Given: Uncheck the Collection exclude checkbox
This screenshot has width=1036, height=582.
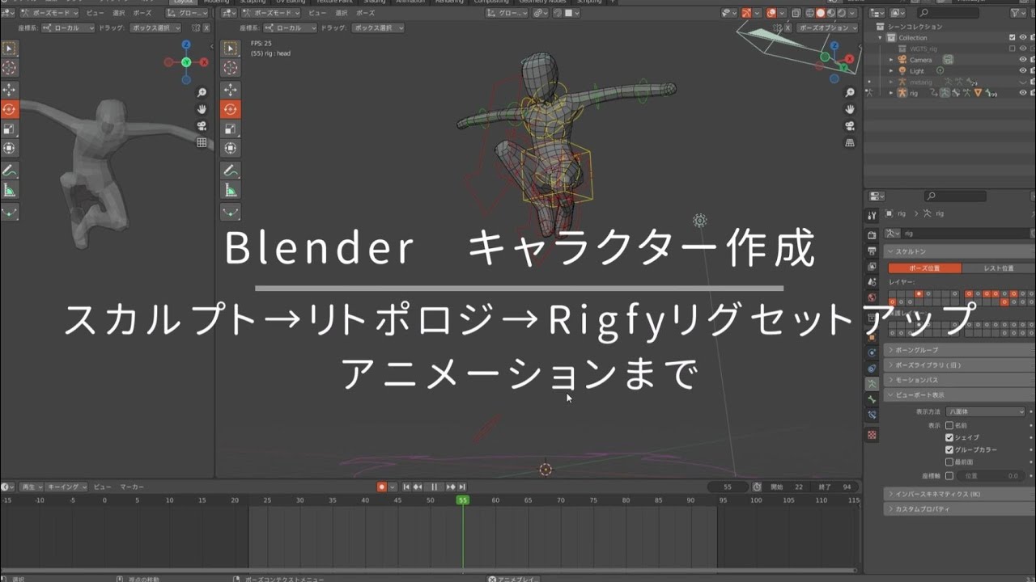Looking at the screenshot, I should 1012,37.
